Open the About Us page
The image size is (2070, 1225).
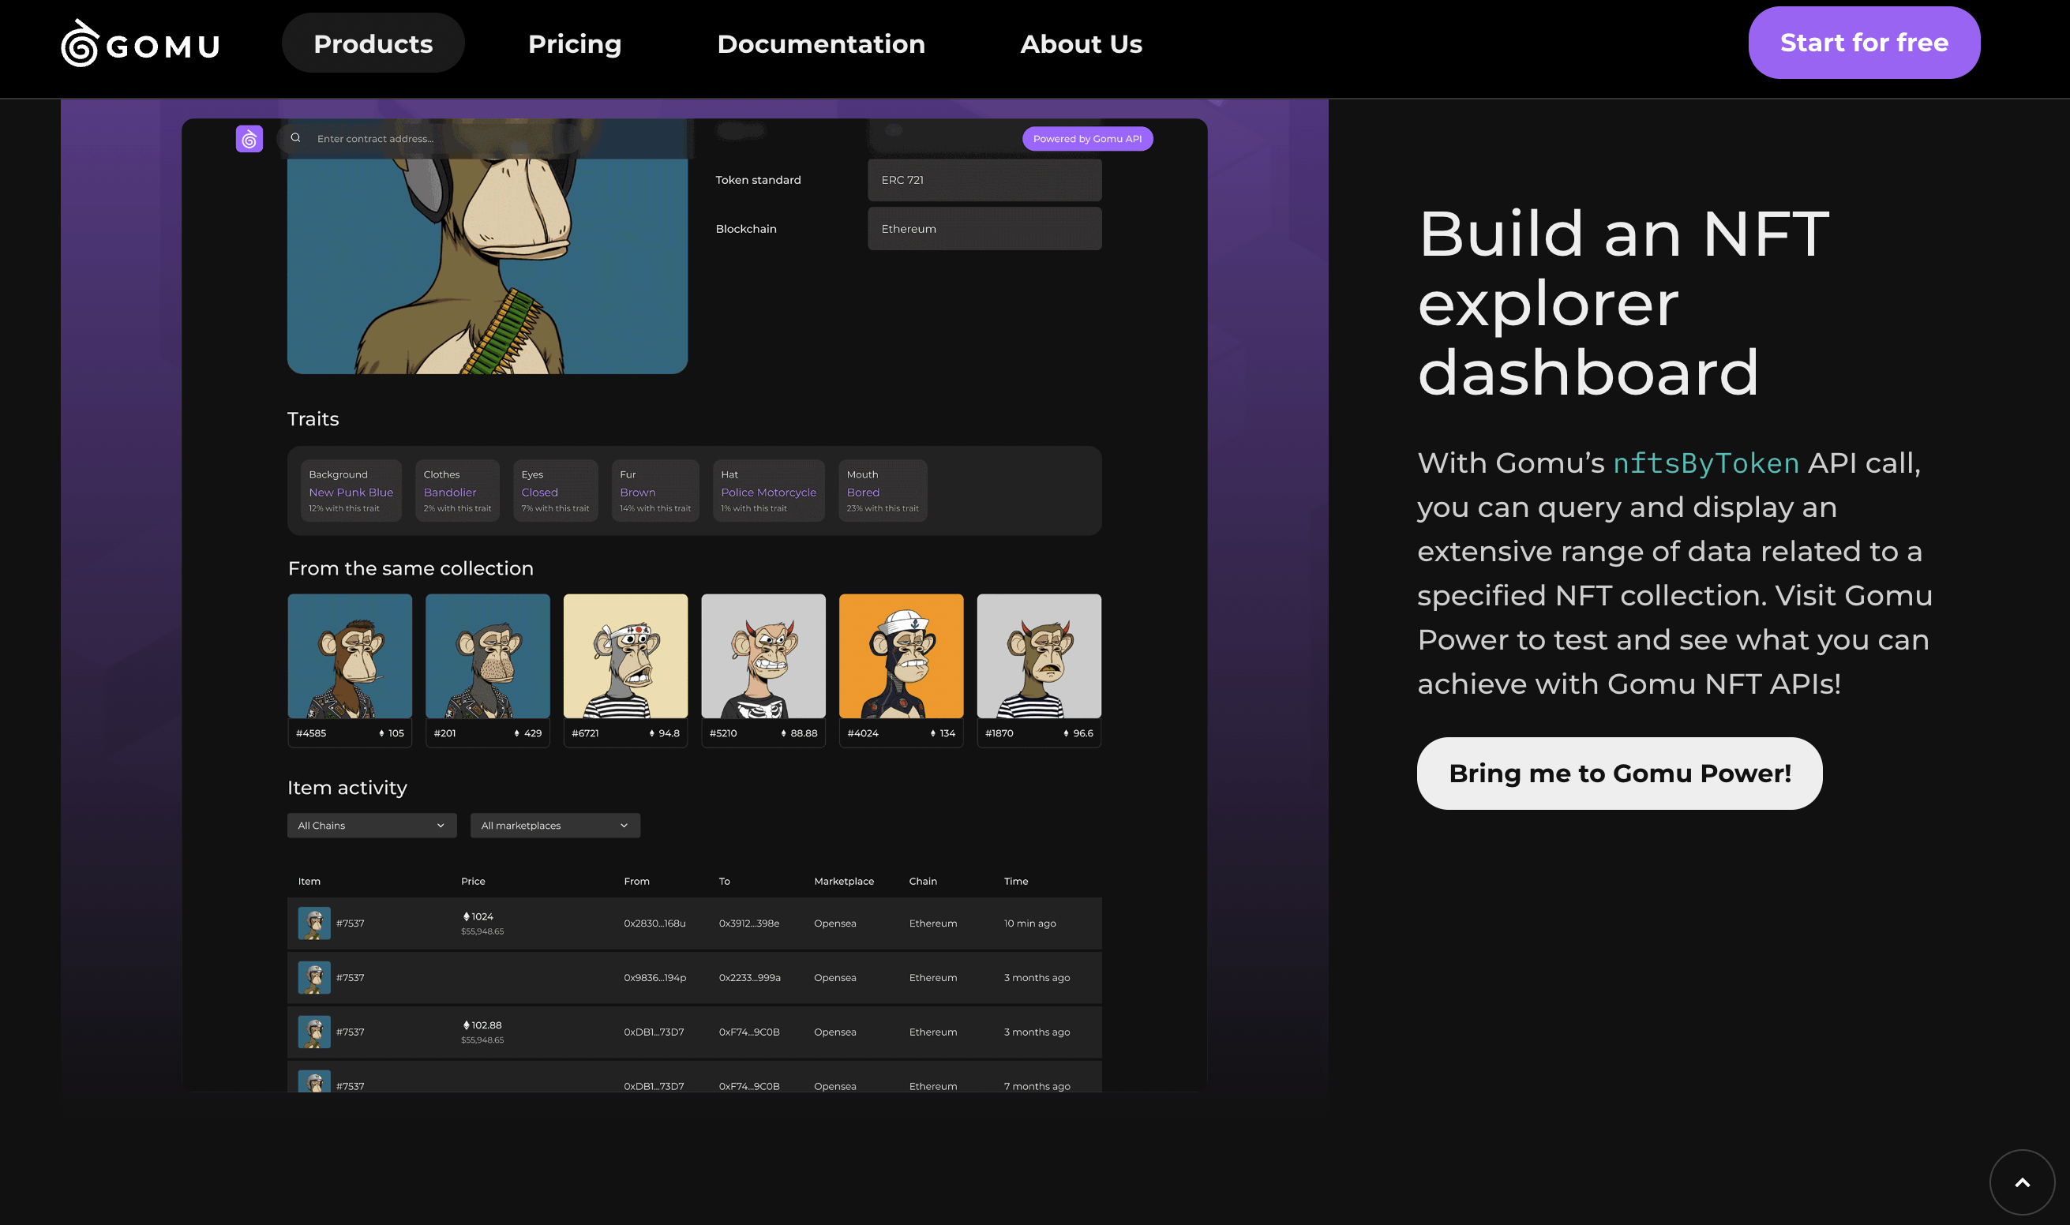click(1081, 43)
